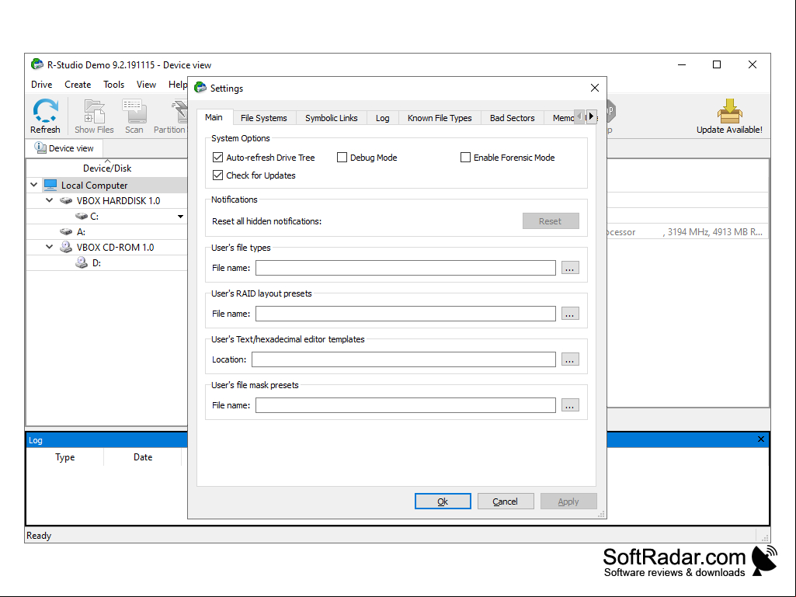Collapse the VBOX CD-ROM 1.0 node
The width and height of the screenshot is (796, 597).
tap(49, 247)
